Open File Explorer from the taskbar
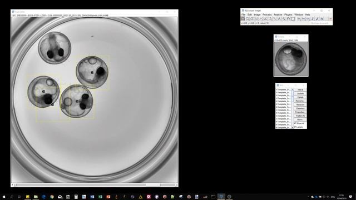356x200 pixels. pyautogui.click(x=36, y=197)
